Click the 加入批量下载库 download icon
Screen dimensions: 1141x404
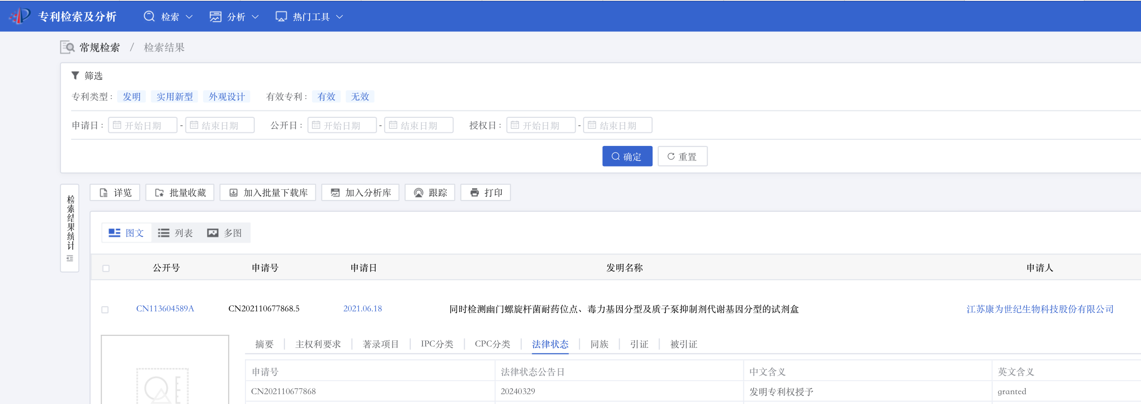point(234,193)
